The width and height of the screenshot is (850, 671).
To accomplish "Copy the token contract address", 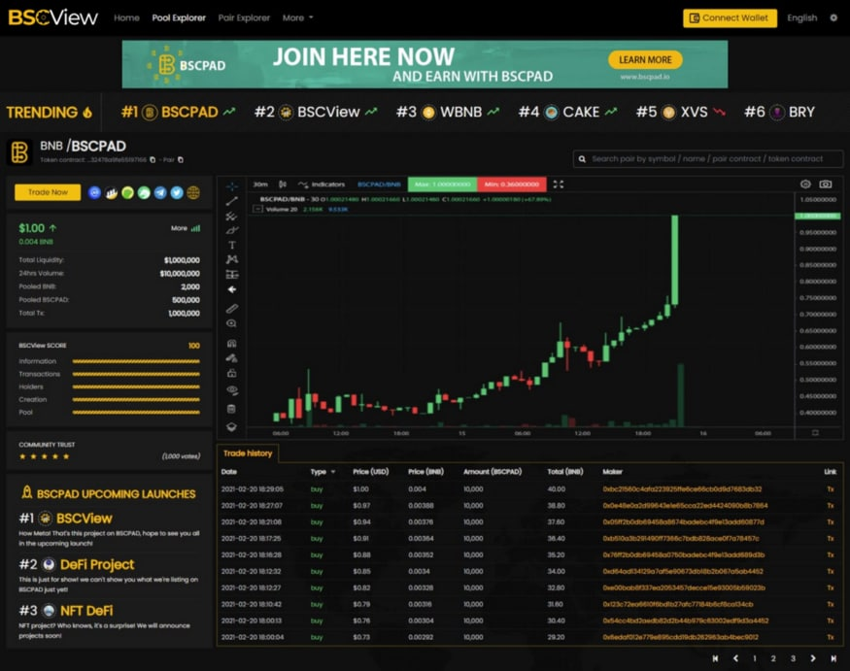I will click(x=153, y=160).
